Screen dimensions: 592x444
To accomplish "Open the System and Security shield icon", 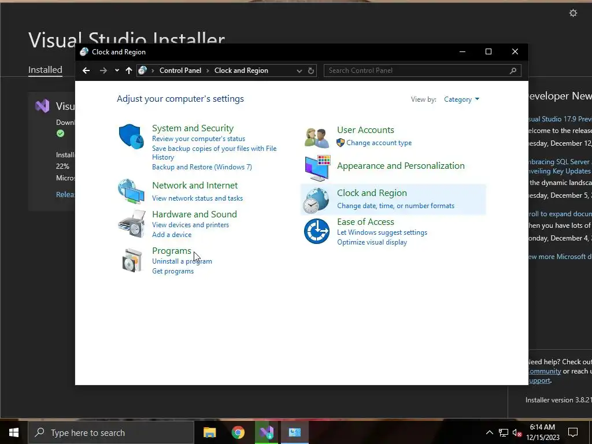I will [x=131, y=136].
